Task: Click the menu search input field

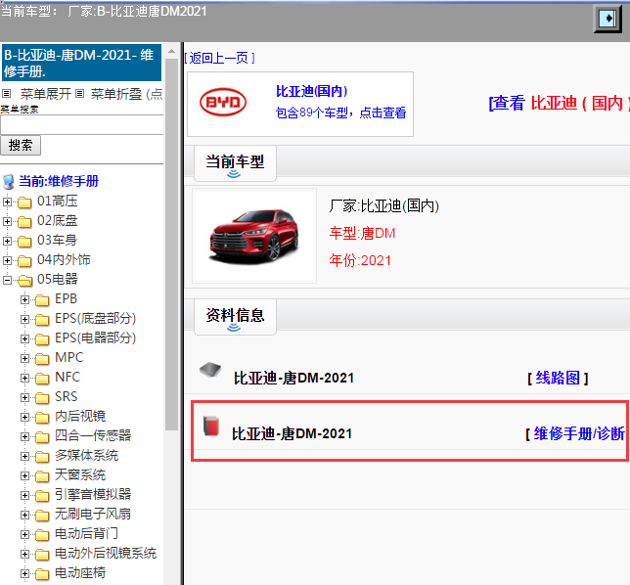Action: [x=82, y=125]
